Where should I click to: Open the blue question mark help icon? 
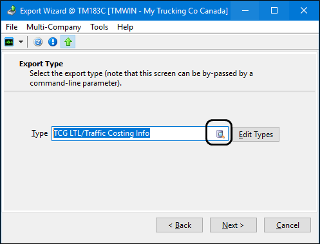38,42
